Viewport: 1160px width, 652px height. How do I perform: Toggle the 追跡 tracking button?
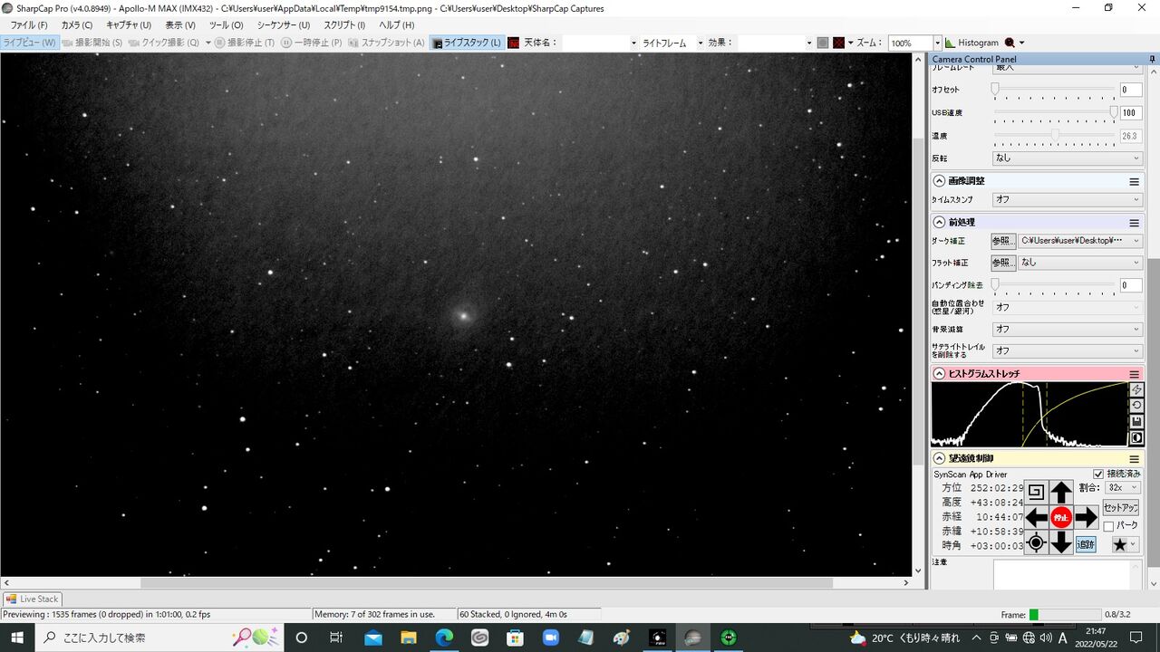click(x=1086, y=544)
